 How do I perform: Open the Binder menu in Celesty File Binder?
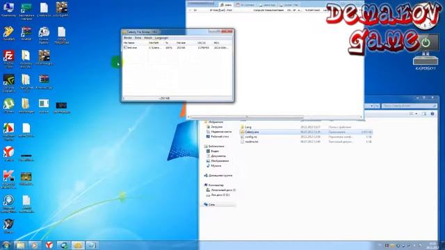128,37
